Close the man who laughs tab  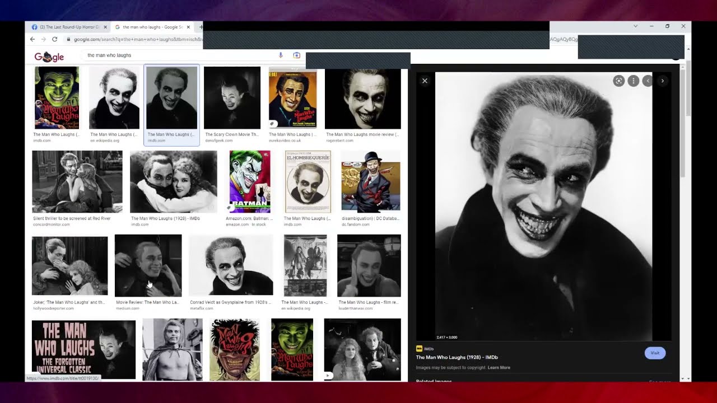(188, 27)
